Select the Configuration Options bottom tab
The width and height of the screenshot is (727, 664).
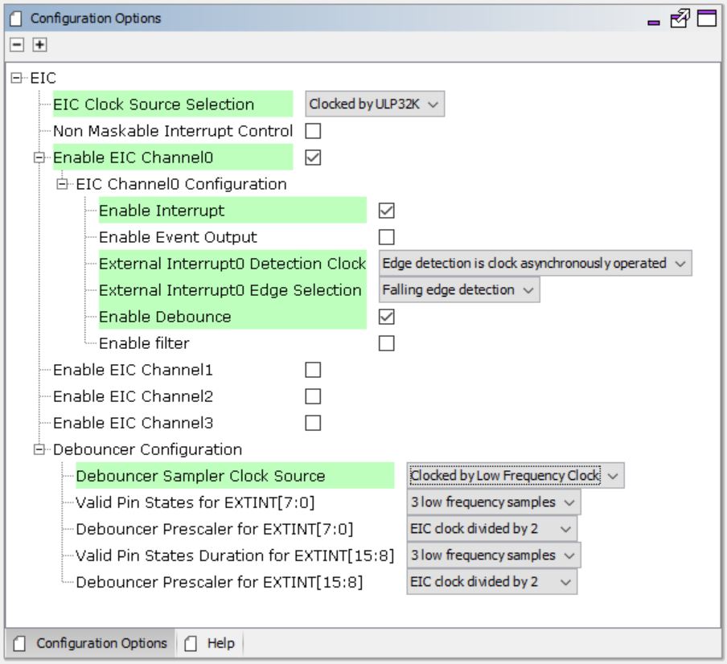point(91,643)
